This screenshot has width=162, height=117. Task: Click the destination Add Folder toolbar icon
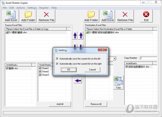(x=91, y=14)
